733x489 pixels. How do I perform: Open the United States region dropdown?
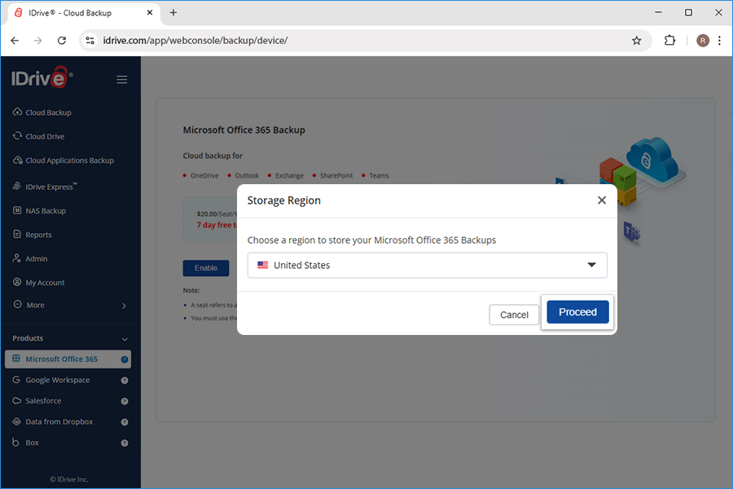(x=427, y=266)
